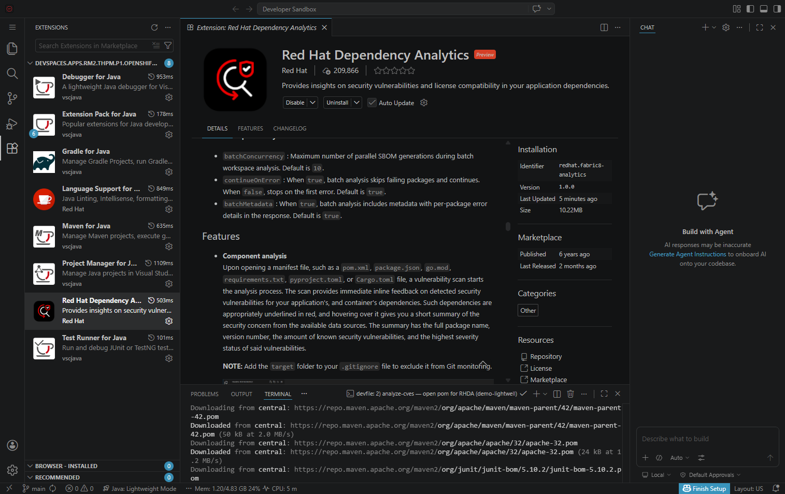Open Customize Layout control
Screen dimensions: 785x494
737,9
